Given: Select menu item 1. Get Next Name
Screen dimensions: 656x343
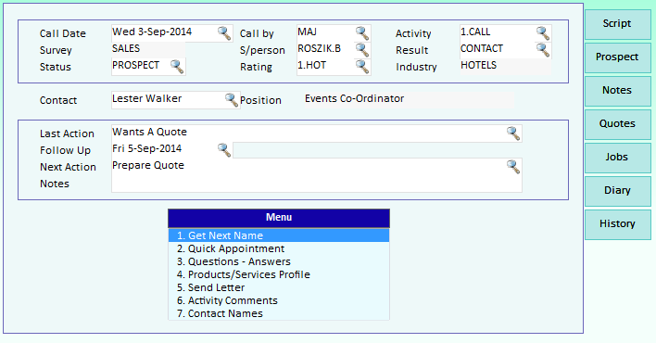Looking at the screenshot, I should [x=279, y=235].
